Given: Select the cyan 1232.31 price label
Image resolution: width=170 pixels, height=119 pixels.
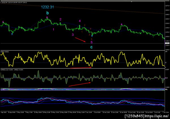Looking at the screenshot, I should (48, 7).
